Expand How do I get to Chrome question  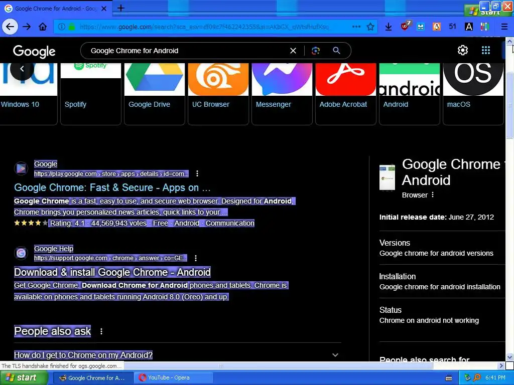[177, 355]
